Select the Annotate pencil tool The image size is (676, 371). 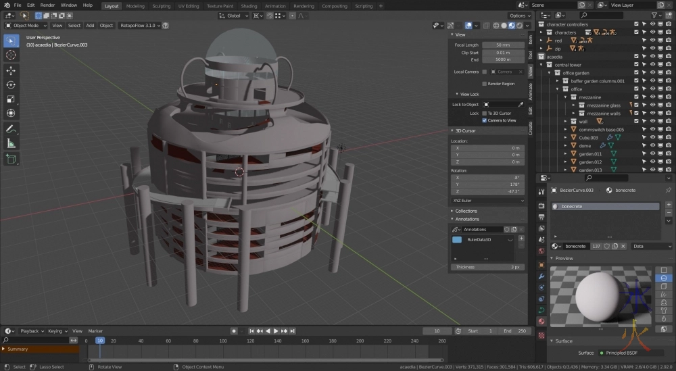pyautogui.click(x=11, y=129)
